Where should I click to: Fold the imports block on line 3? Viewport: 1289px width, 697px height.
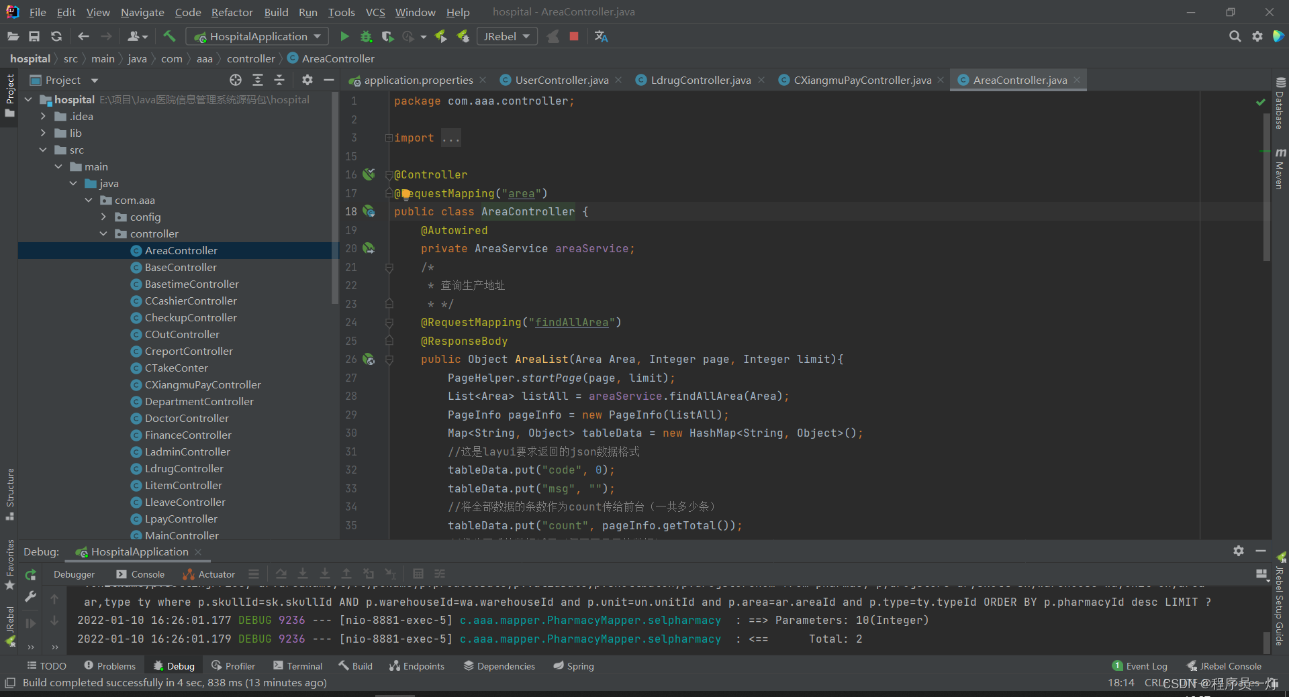tap(389, 138)
